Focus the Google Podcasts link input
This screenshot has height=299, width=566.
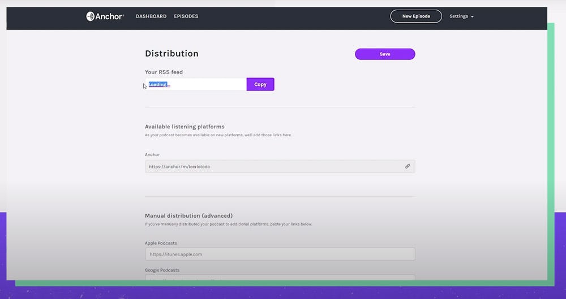click(x=280, y=278)
